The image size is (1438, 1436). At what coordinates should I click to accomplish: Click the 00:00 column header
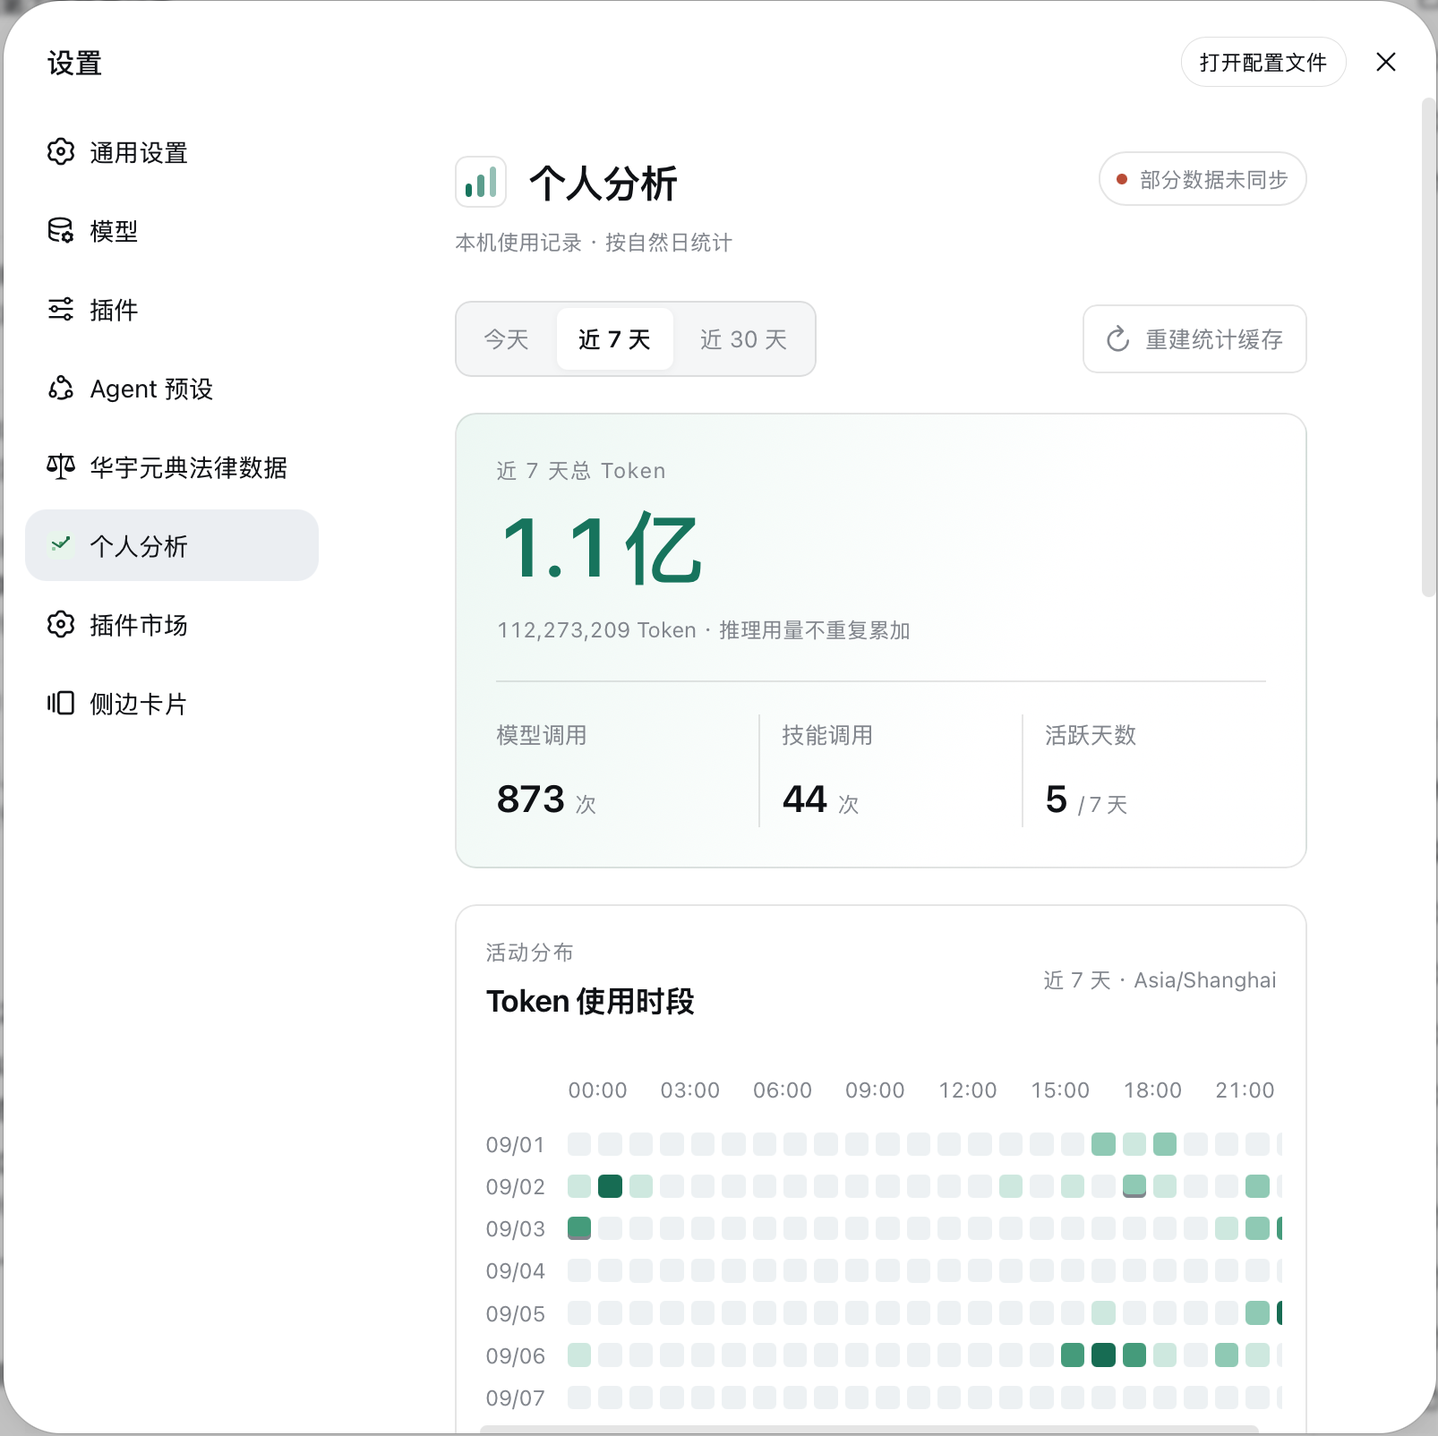598,1090
